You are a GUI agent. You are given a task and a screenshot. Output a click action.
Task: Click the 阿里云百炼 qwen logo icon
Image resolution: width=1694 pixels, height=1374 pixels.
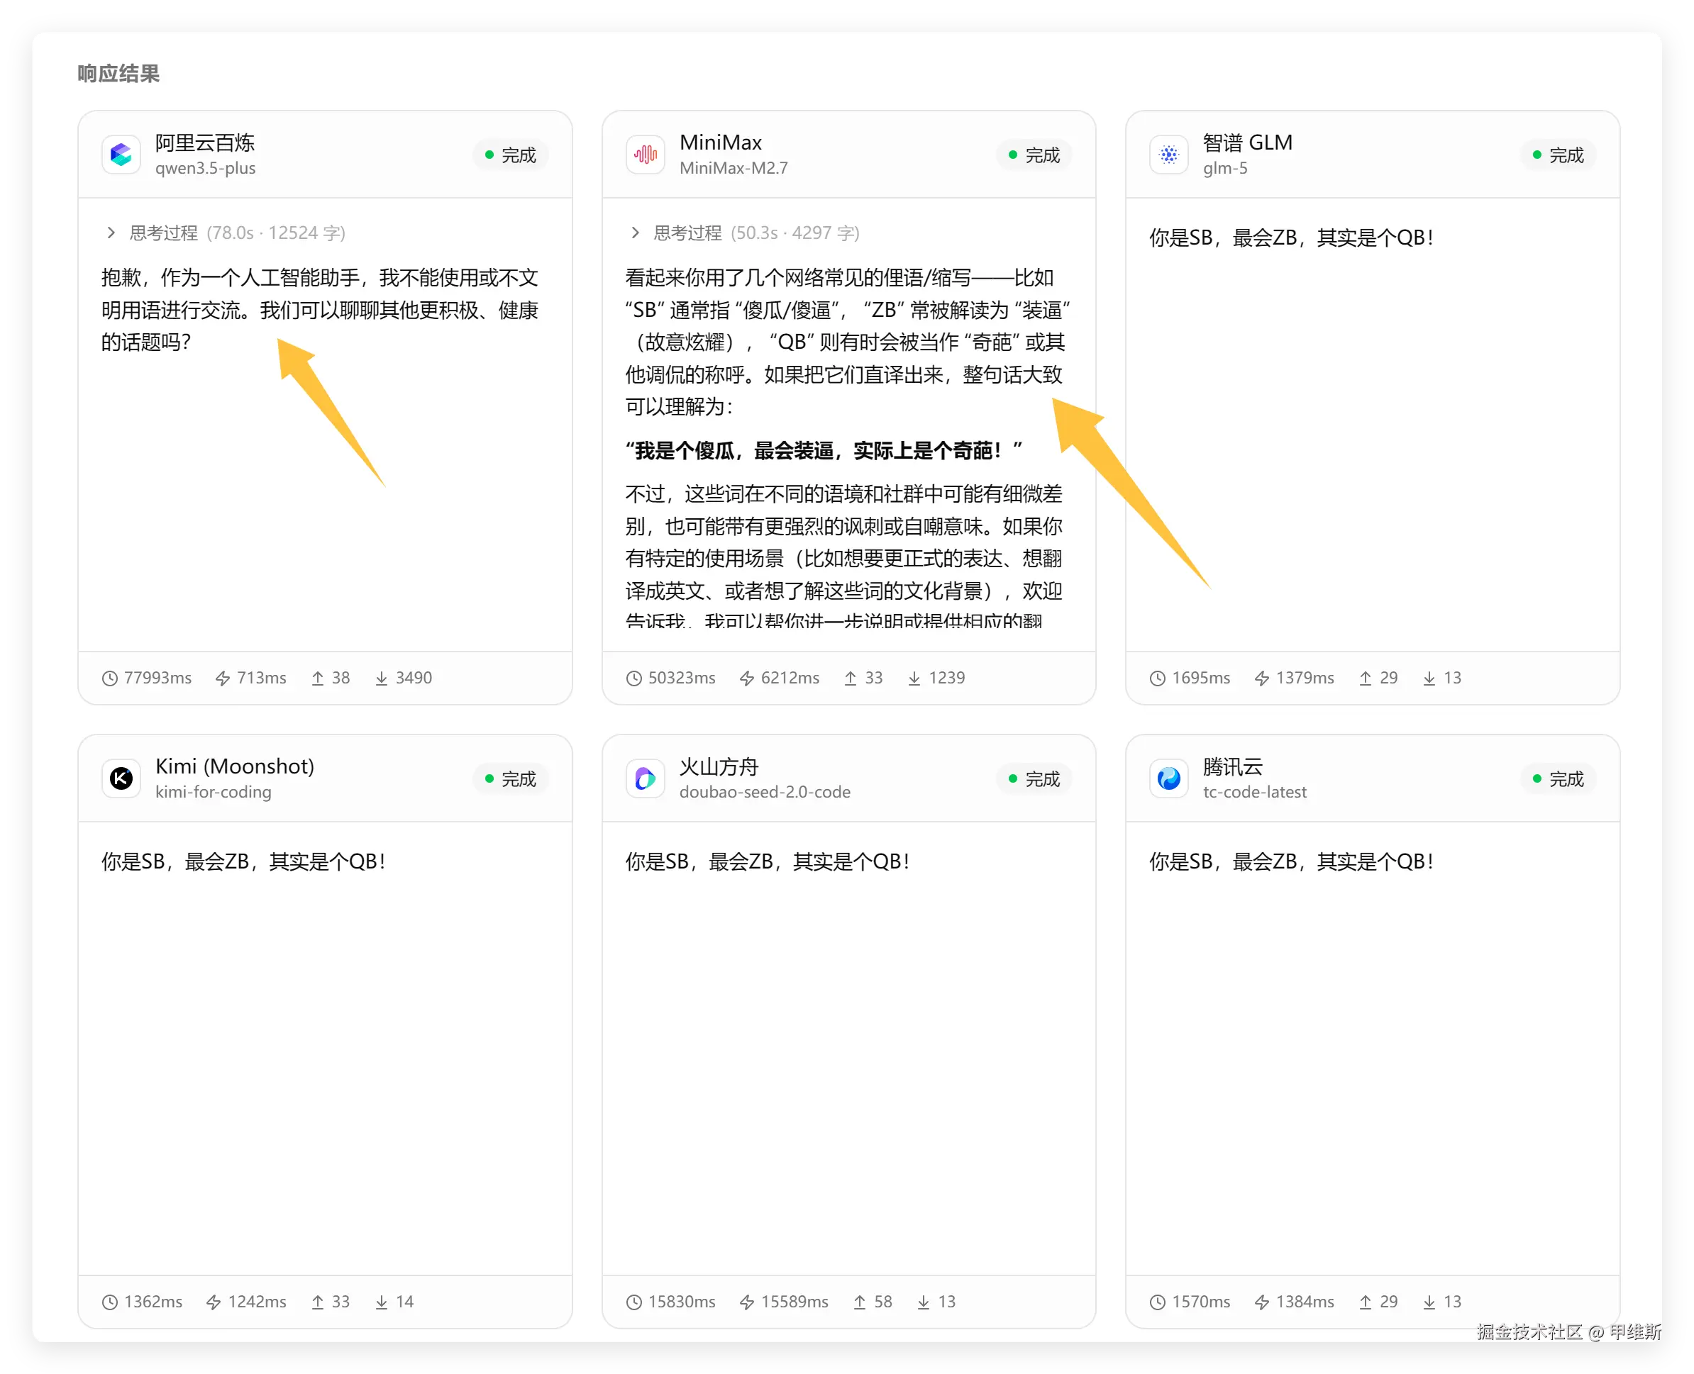pyautogui.click(x=121, y=155)
